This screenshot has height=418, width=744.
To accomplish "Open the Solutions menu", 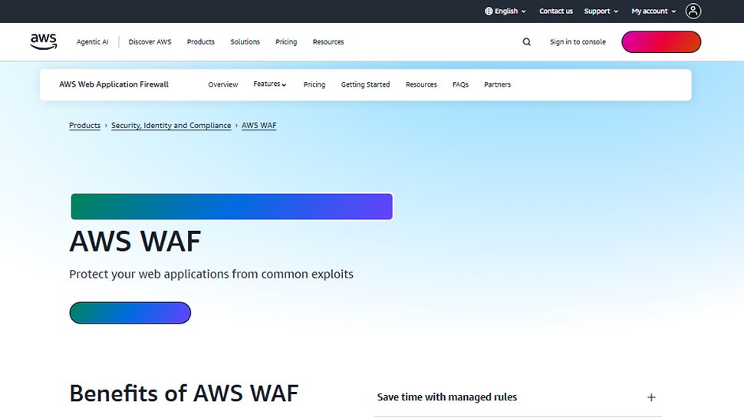I will [245, 41].
